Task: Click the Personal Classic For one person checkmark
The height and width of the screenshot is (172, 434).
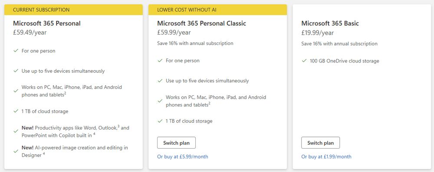Action: (x=160, y=60)
